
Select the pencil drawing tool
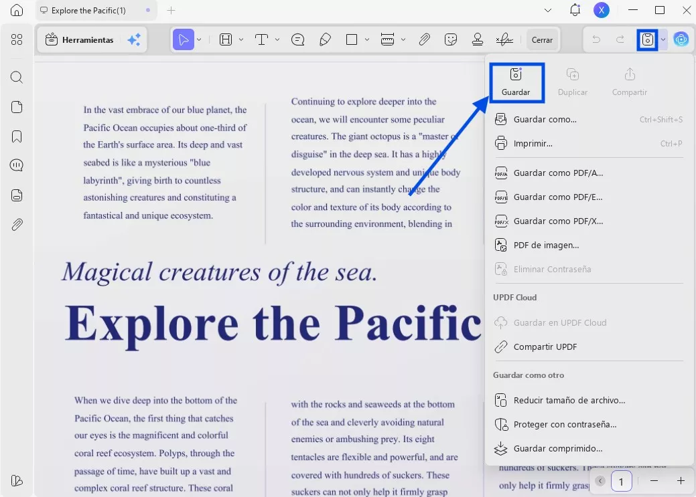(x=325, y=40)
